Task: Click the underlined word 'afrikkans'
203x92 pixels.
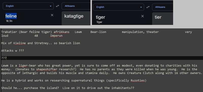Action: (x=61, y=32)
